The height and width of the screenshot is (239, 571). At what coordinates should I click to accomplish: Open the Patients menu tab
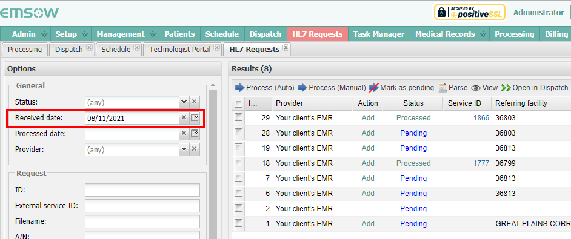pyautogui.click(x=179, y=34)
